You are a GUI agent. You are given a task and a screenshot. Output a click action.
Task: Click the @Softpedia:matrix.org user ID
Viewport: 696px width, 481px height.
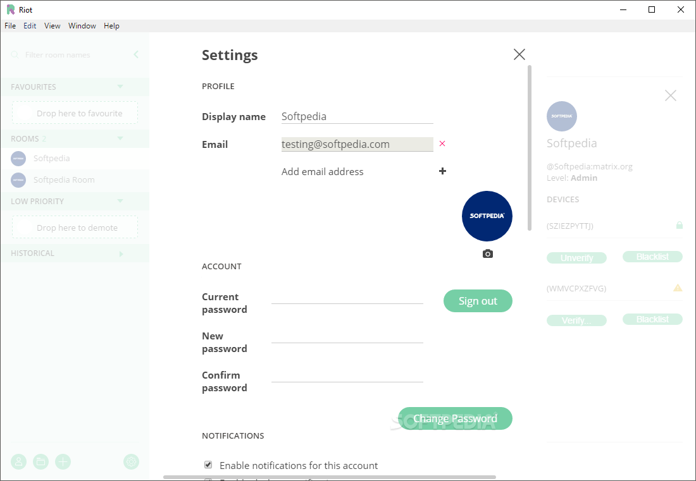pos(590,167)
